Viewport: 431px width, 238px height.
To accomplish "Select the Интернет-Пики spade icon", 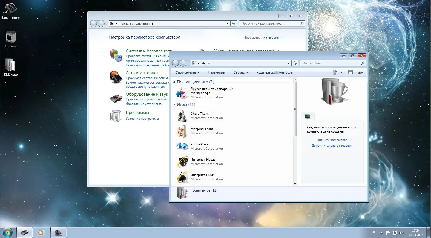I will (182, 177).
